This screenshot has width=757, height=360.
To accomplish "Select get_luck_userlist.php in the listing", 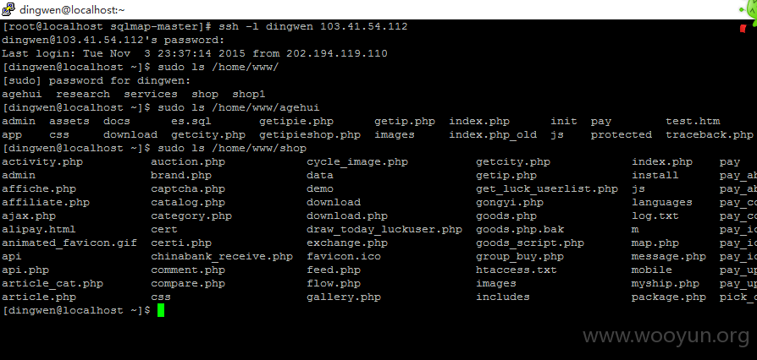I will coord(547,189).
